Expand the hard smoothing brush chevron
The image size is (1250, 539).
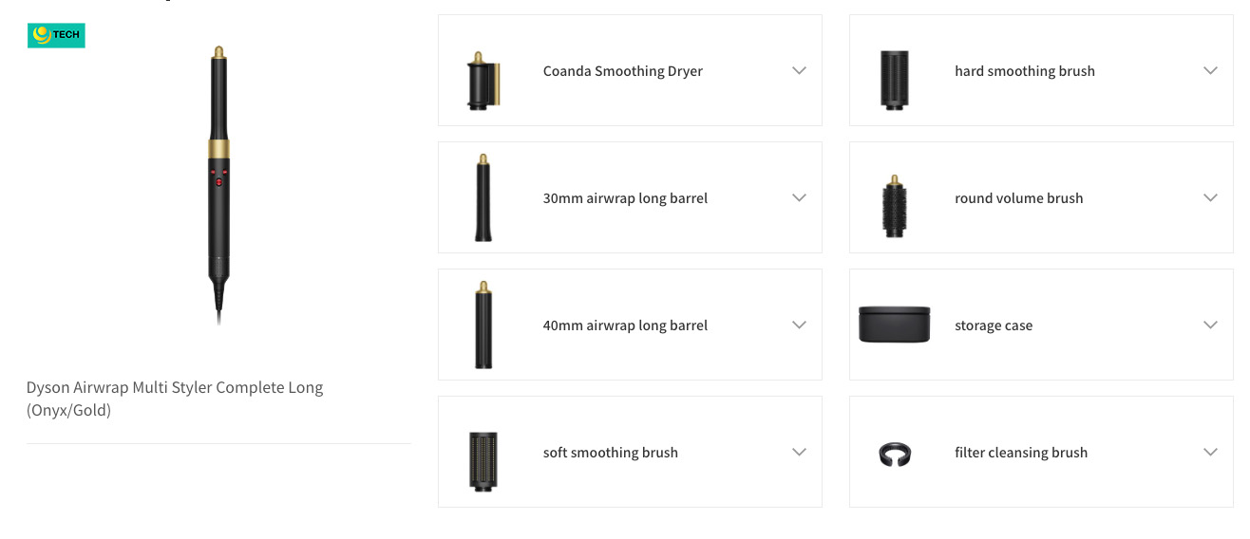pos(1210,70)
